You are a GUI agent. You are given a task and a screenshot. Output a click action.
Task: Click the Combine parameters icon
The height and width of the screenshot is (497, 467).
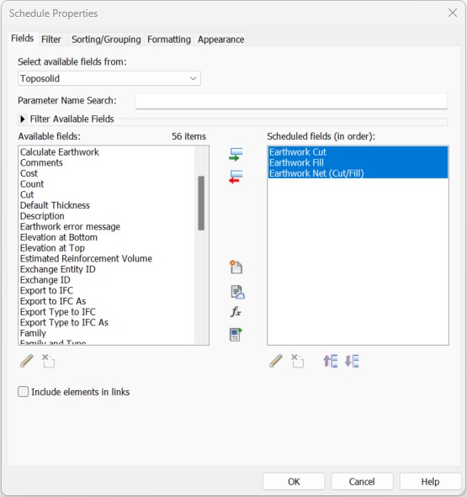[236, 335]
